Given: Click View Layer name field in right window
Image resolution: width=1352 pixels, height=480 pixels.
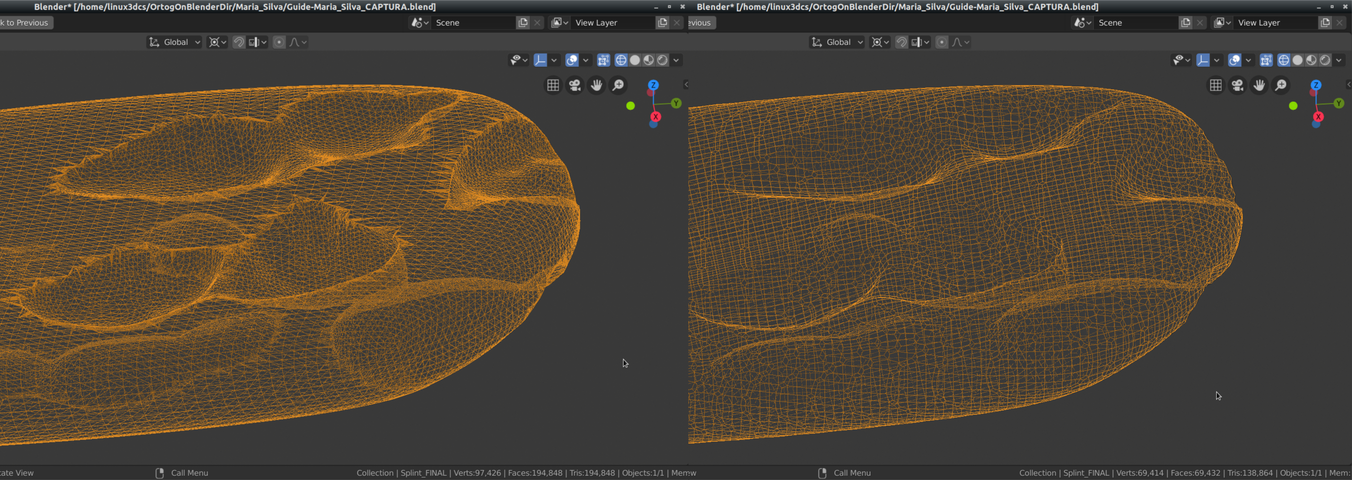Looking at the screenshot, I should [1276, 23].
